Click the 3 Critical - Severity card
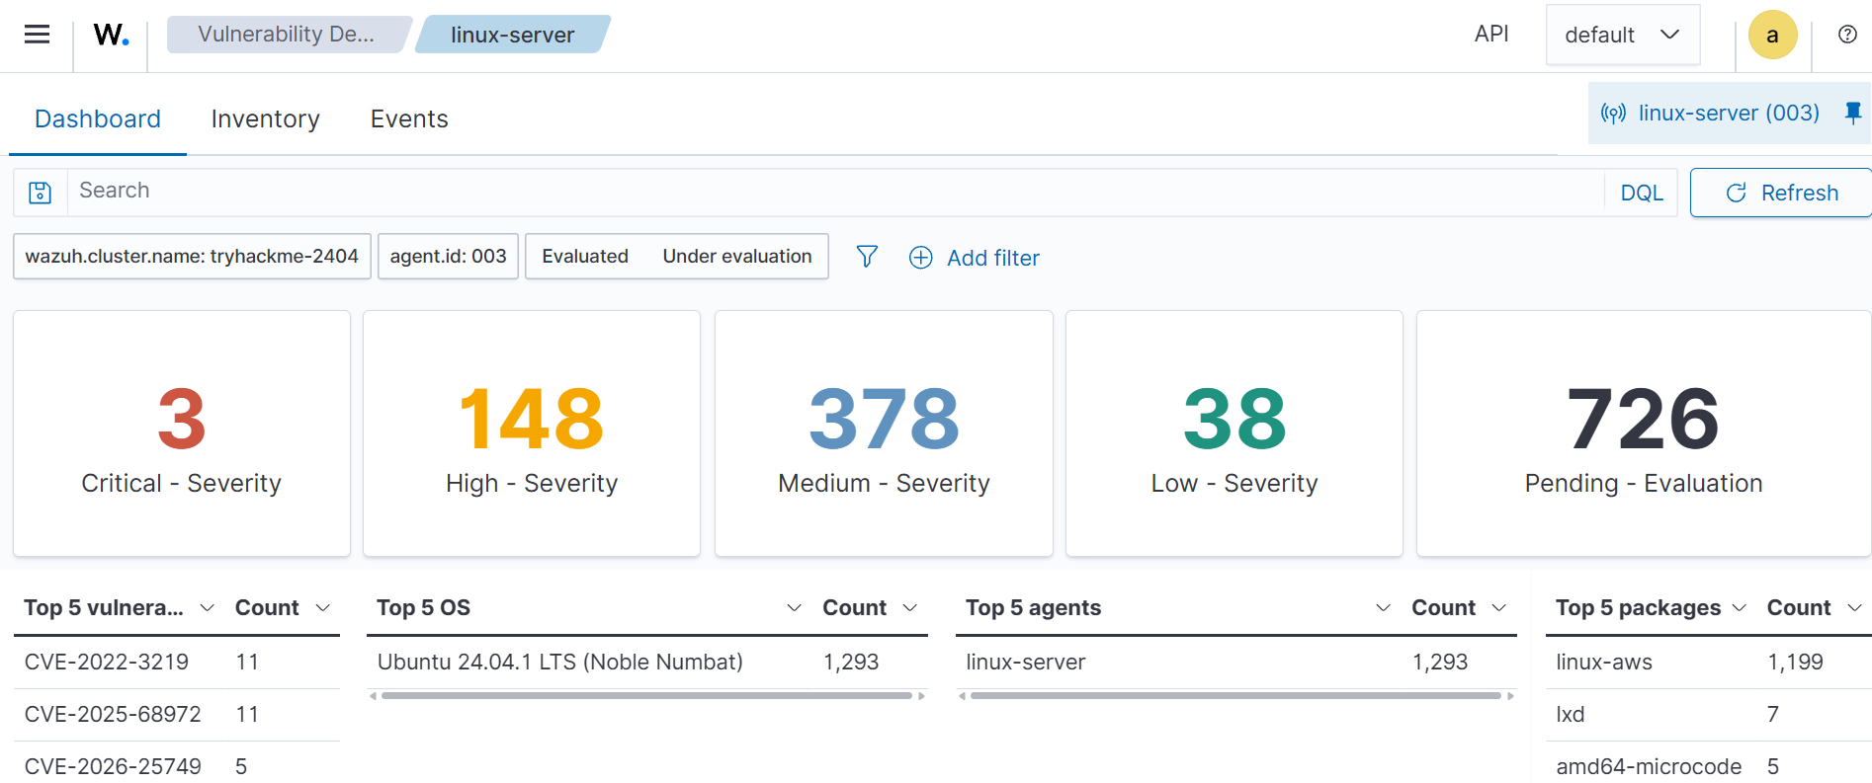Screen dimensions: 1872x783 pyautogui.click(x=182, y=433)
